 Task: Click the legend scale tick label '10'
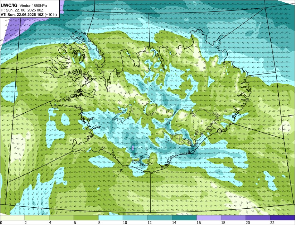(x=125, y=223)
